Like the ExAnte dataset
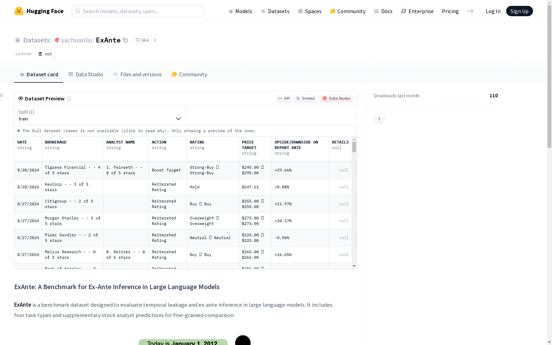This screenshot has height=345, width=552. [x=142, y=40]
